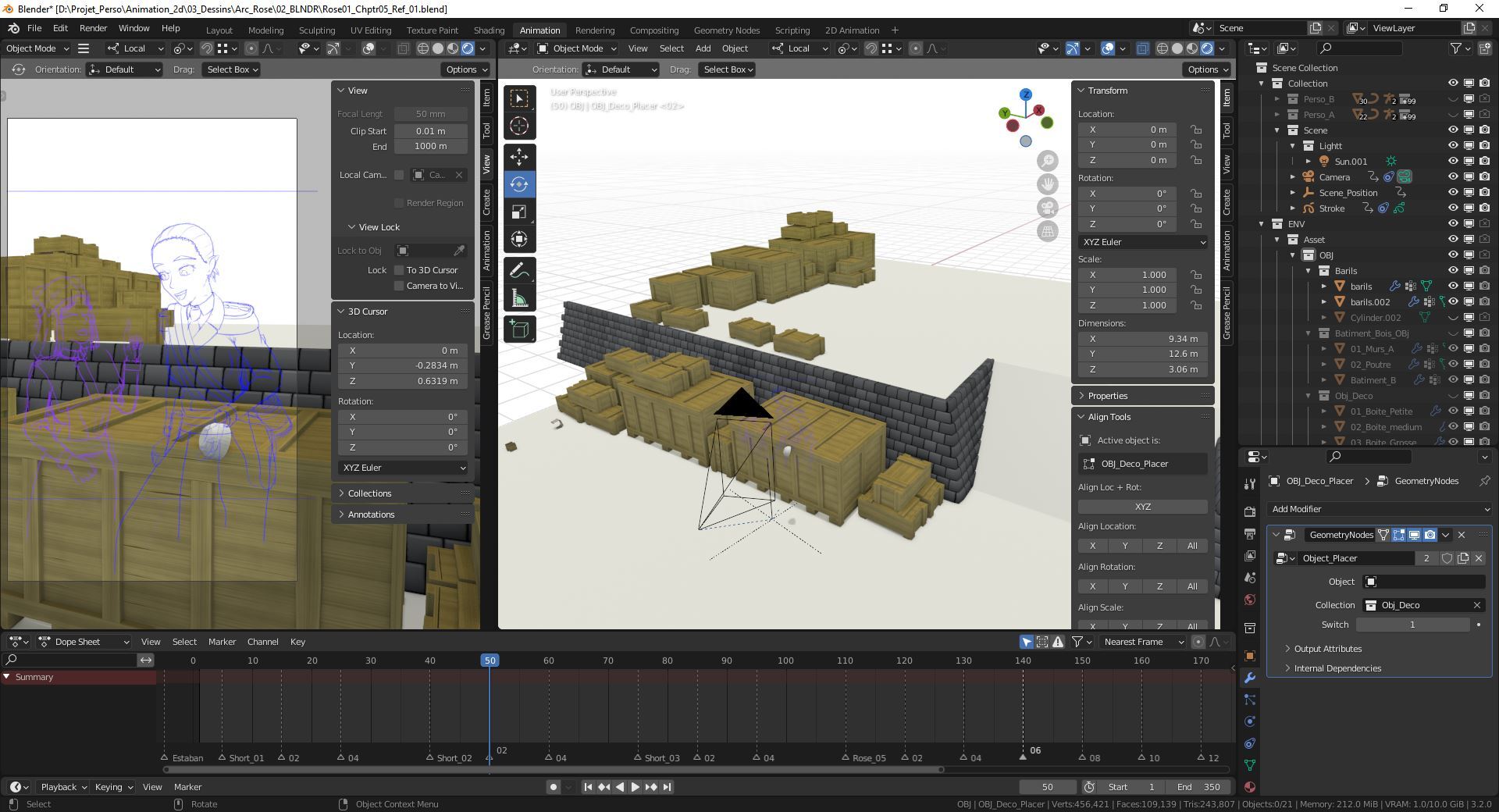
Task: Click All button under Align Rotation
Action: (x=1191, y=586)
